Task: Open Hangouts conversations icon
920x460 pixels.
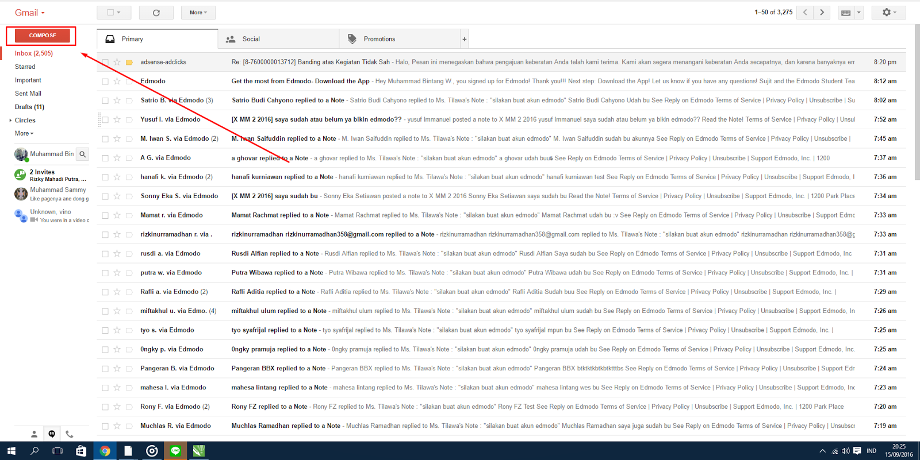Action: pos(52,434)
